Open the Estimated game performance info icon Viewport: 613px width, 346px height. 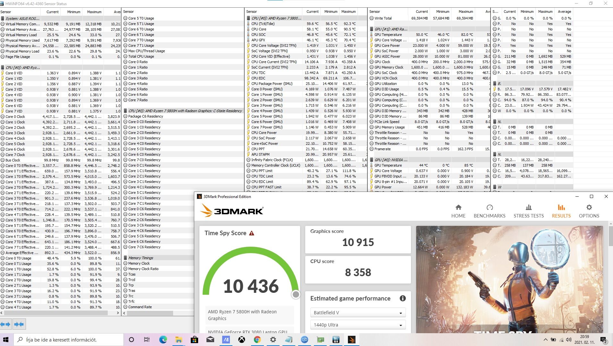[x=403, y=298]
